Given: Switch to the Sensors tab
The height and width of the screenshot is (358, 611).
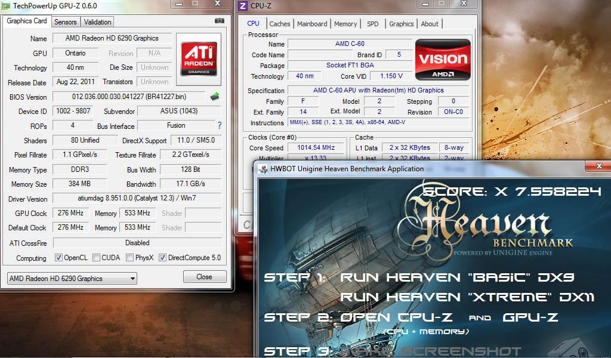Looking at the screenshot, I should click(x=66, y=22).
